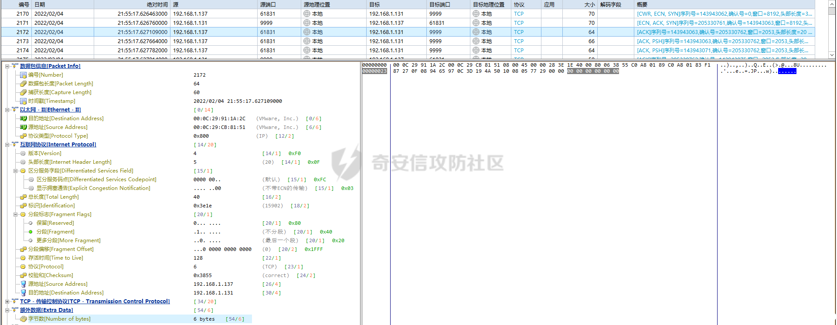Click the packet list scrollbar down arrow

[x=832, y=55]
